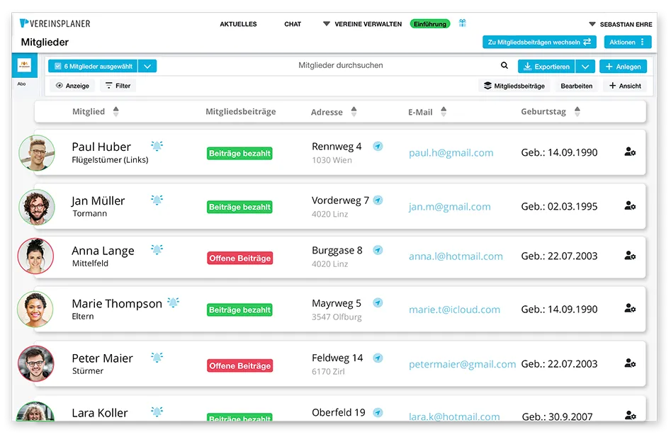Open email link marie.t@icloud.com
Image resolution: width=671 pixels, height=437 pixels.
tap(454, 310)
